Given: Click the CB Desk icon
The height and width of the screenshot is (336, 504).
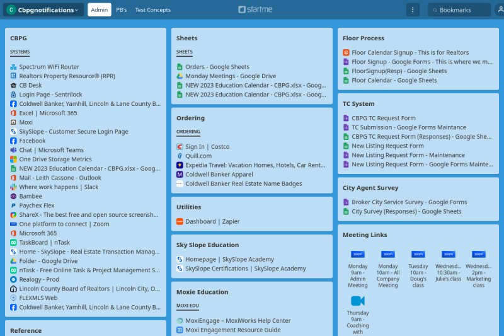Looking at the screenshot, I should click(x=13, y=85).
